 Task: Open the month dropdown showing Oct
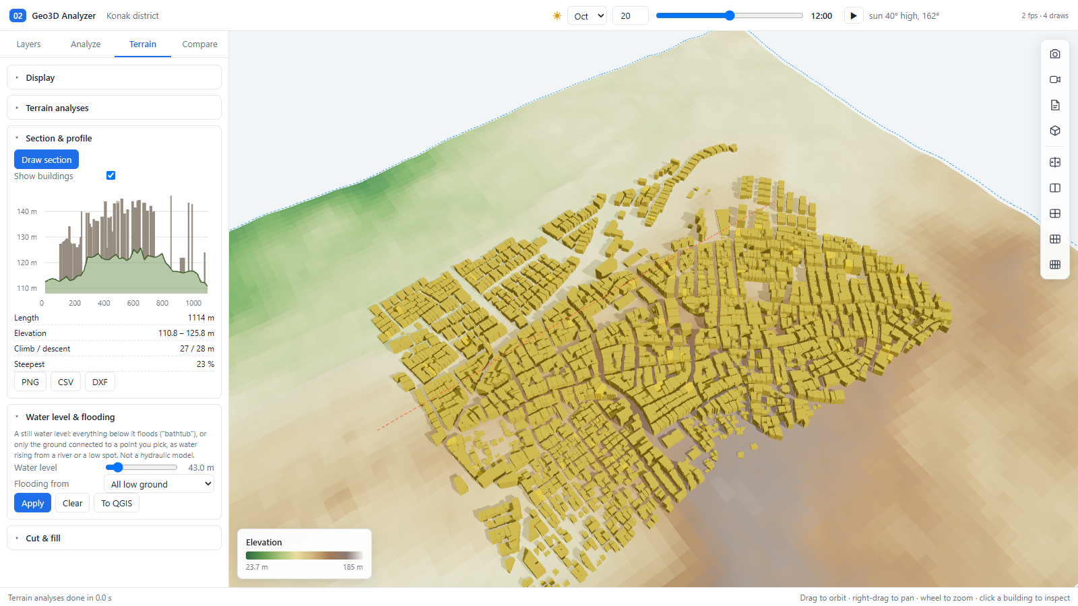tap(587, 15)
